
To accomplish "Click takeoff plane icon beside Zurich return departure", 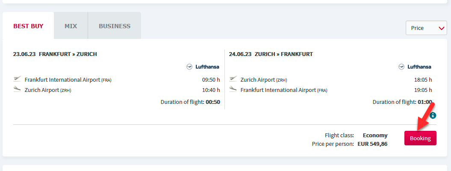I will pyautogui.click(x=233, y=79).
